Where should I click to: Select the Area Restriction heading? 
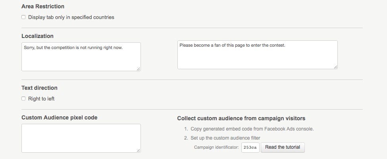coord(43,6)
